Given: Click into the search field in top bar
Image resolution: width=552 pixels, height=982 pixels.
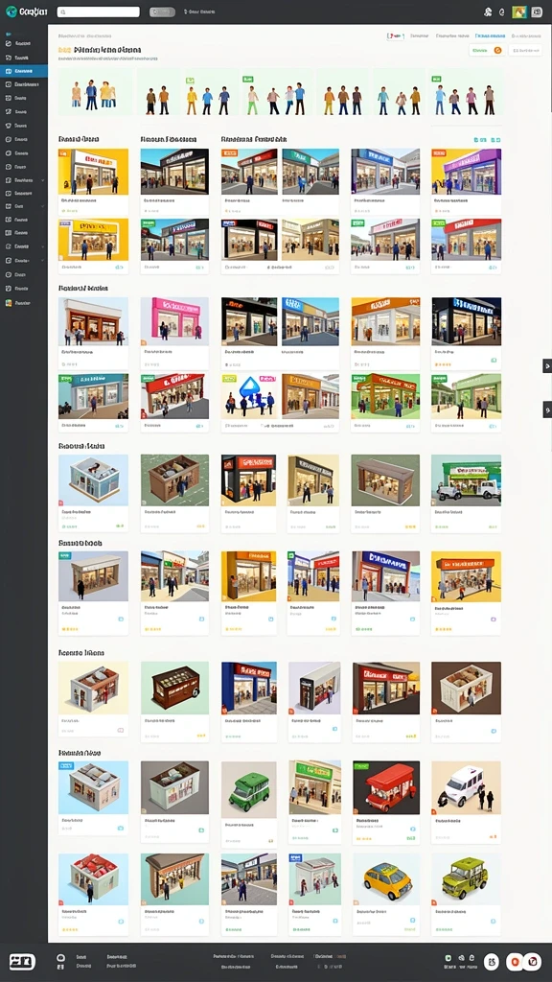Looking at the screenshot, I should 99,12.
